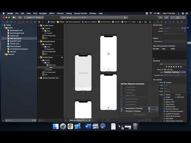Open the Identity inspector tab

(x=170, y=22)
